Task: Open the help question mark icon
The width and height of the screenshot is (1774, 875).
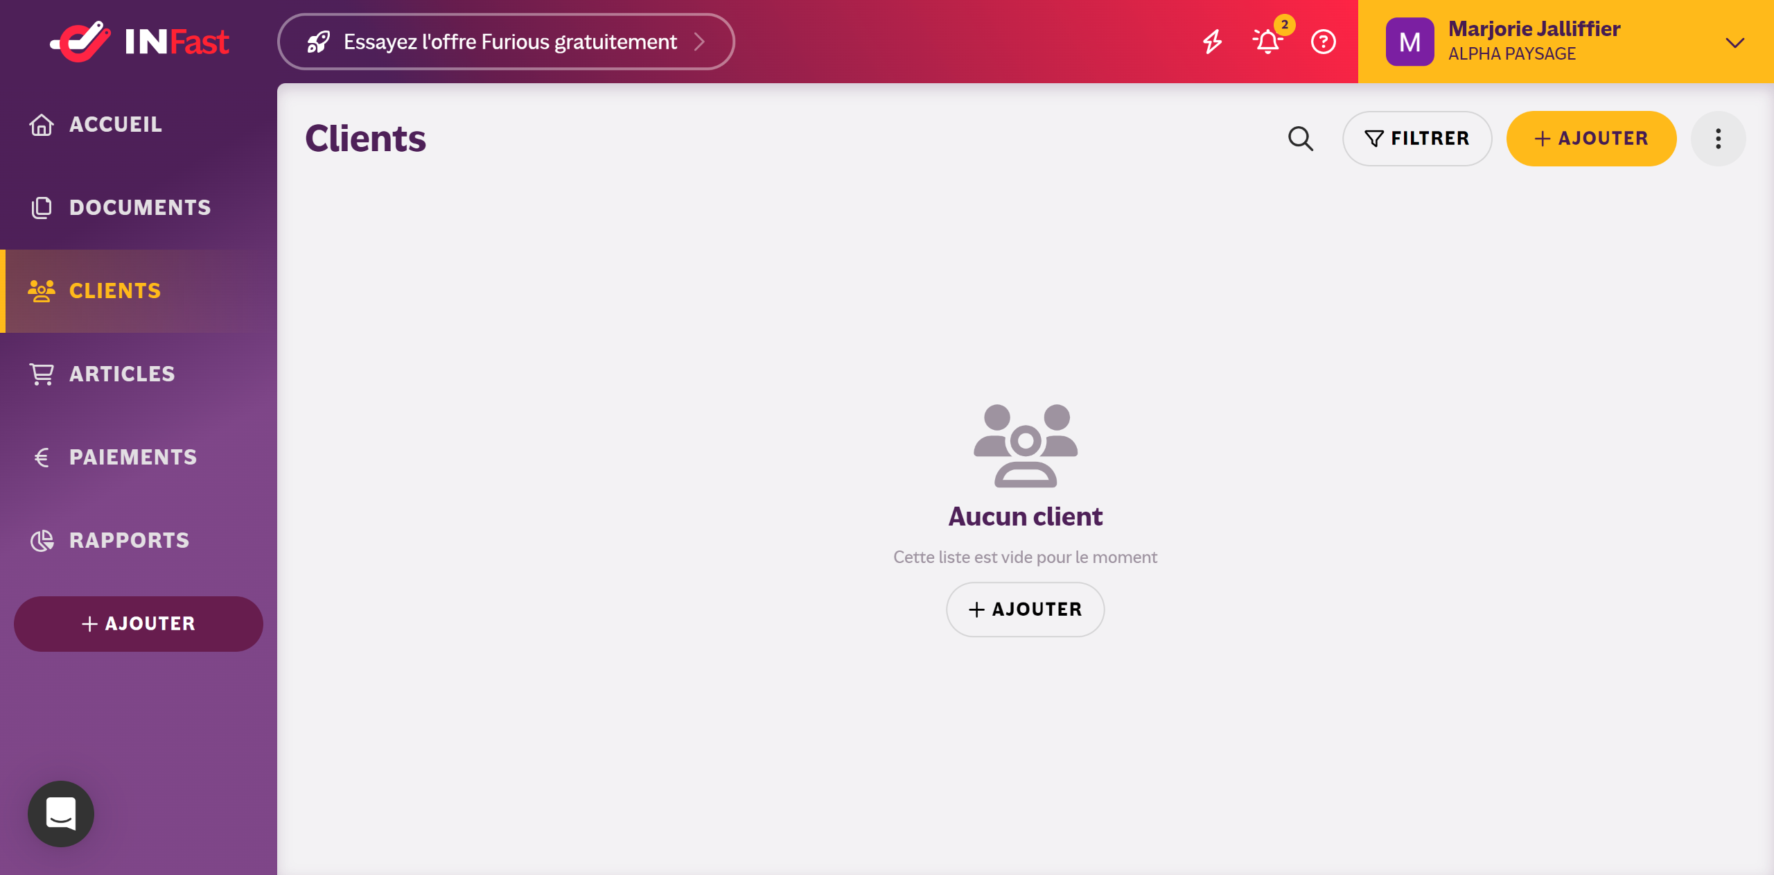Action: click(1323, 42)
